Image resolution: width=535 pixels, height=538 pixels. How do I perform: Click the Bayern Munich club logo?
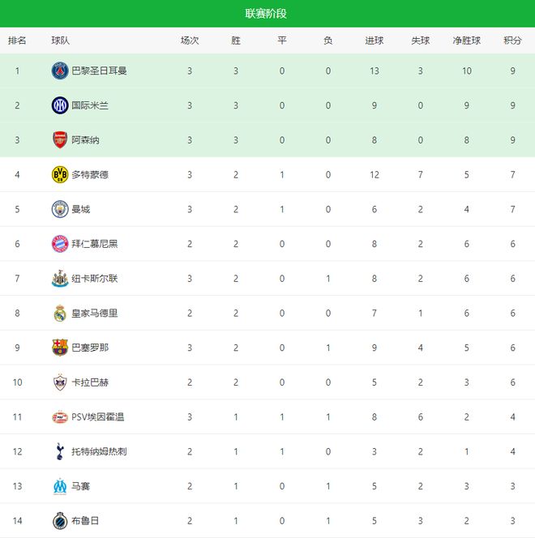60,244
